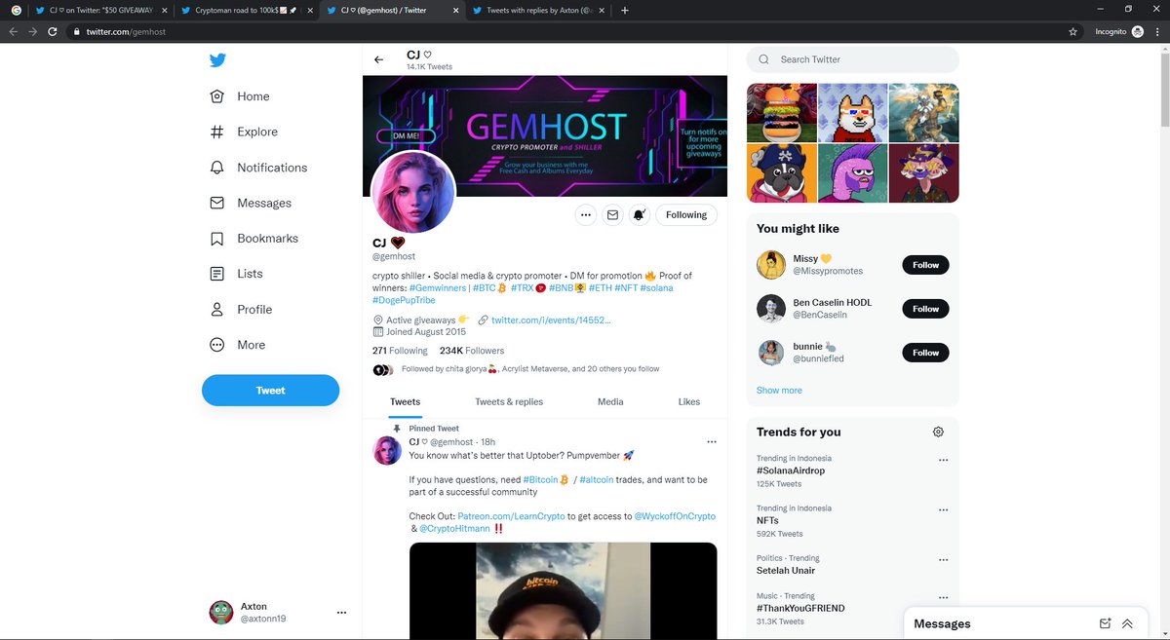Compose new message in Messages drawer

click(x=1105, y=623)
